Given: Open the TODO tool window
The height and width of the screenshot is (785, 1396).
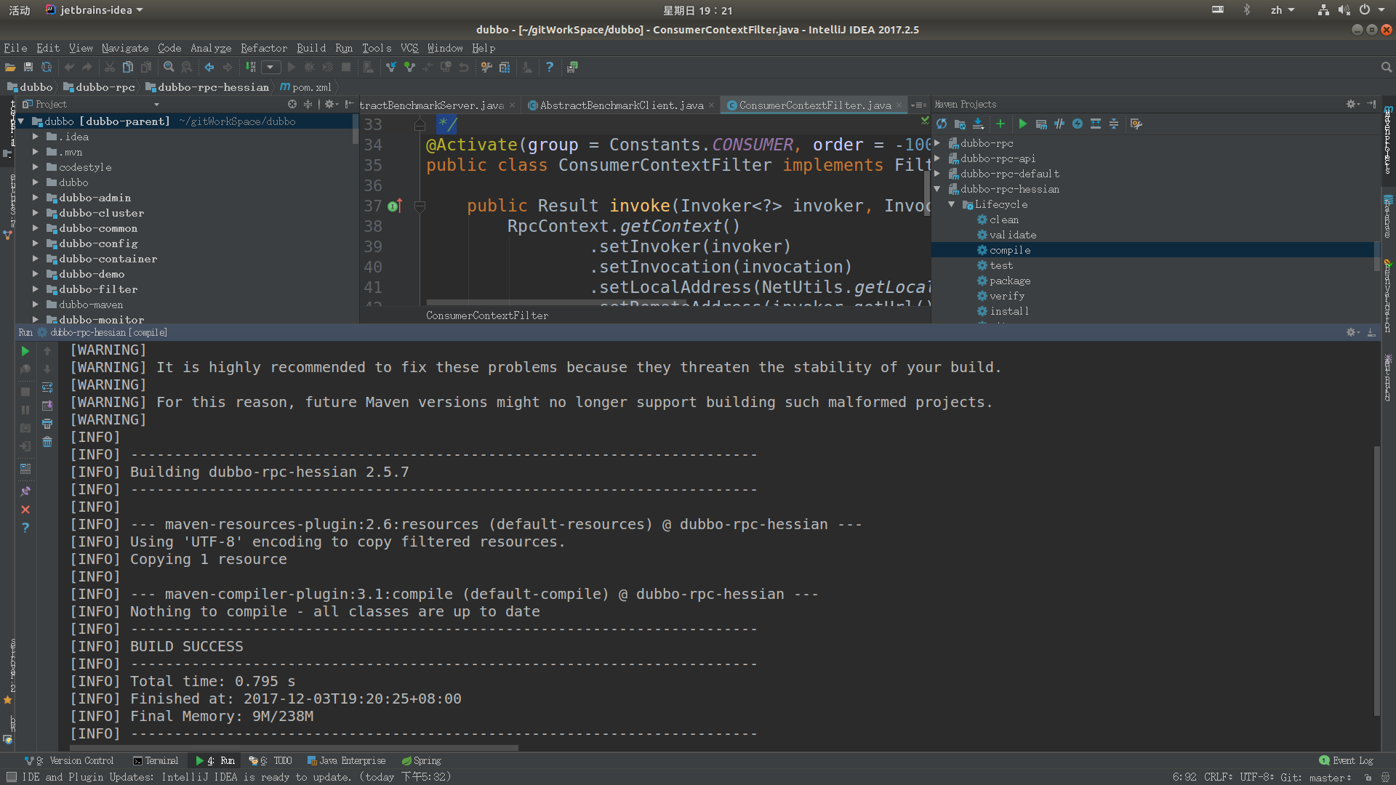Looking at the screenshot, I should tap(270, 760).
